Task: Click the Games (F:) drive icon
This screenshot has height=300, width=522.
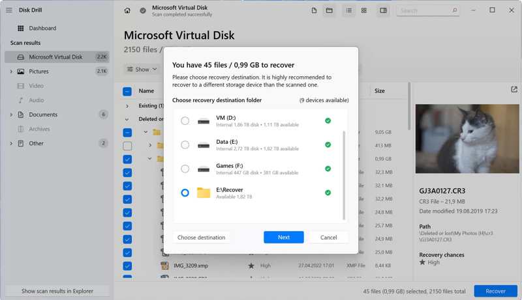Action: tap(204, 169)
